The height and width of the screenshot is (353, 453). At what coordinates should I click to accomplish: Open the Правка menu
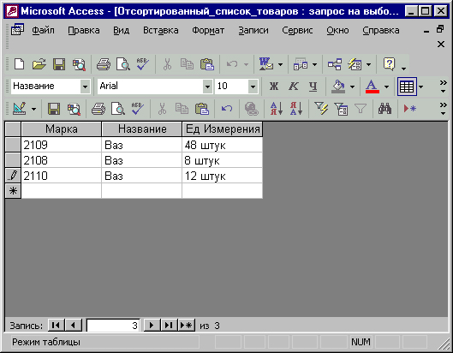pos(84,30)
